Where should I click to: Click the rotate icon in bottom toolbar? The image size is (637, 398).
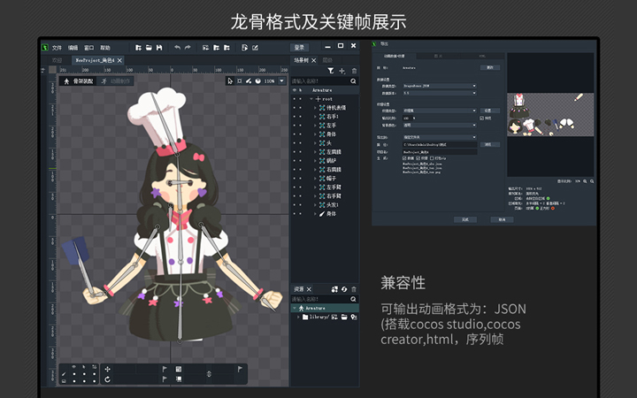107,379
